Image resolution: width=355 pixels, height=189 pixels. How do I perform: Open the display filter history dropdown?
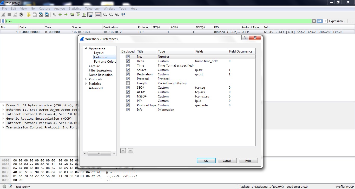coord(326,21)
